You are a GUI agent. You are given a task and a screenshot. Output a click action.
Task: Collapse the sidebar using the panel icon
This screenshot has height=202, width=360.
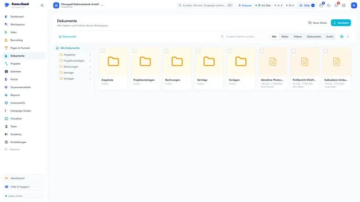[x=42, y=5]
